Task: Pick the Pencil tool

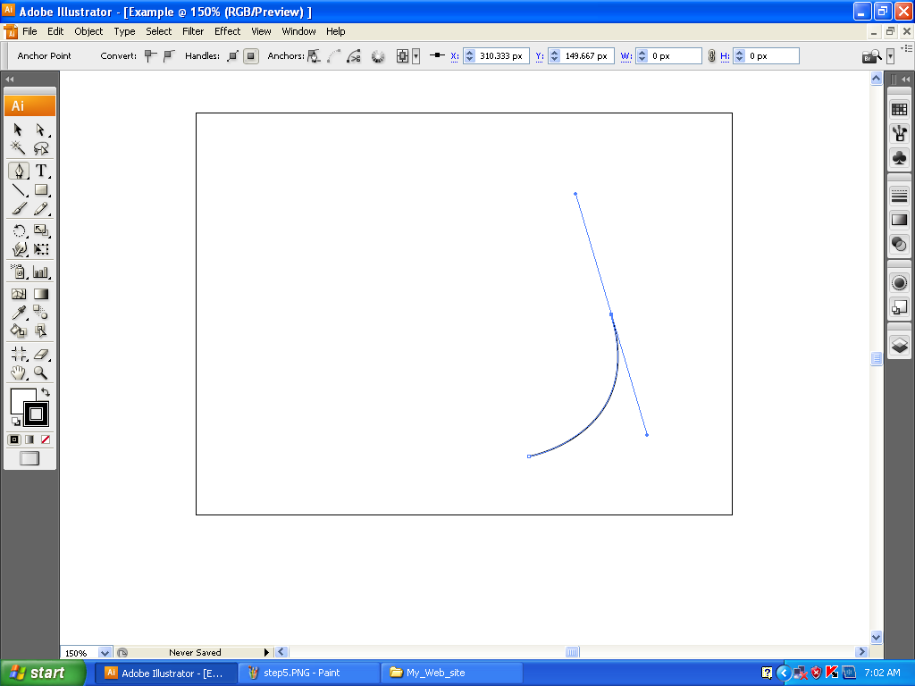Action: [40, 209]
